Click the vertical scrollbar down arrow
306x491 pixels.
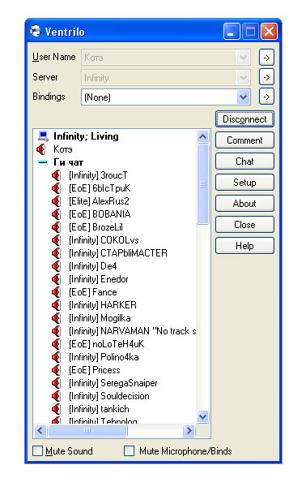click(x=202, y=417)
